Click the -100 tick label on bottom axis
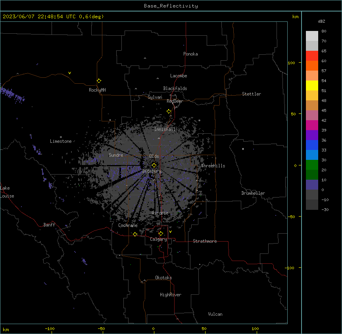This screenshot has width=342, height=334. pyautogui.click(x=50, y=328)
